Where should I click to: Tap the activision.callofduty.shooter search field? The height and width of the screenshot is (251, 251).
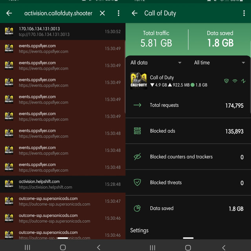(58, 13)
